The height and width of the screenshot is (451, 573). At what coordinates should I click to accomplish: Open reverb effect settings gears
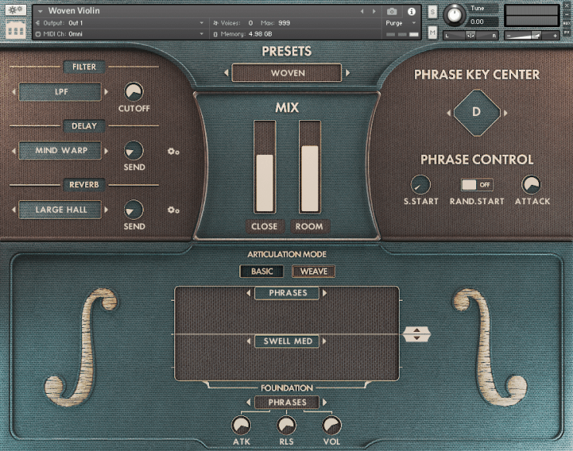(173, 210)
